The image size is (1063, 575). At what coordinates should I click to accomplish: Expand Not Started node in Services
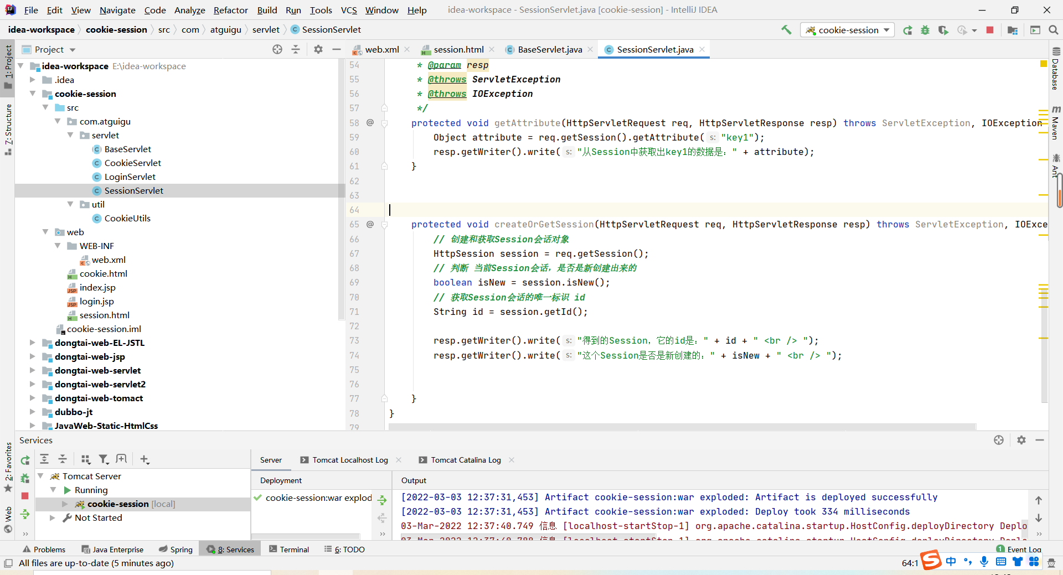pyautogui.click(x=53, y=517)
